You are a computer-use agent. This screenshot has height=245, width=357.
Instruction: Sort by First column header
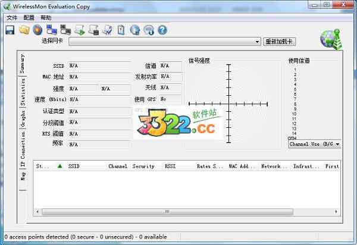pyautogui.click(x=332, y=167)
